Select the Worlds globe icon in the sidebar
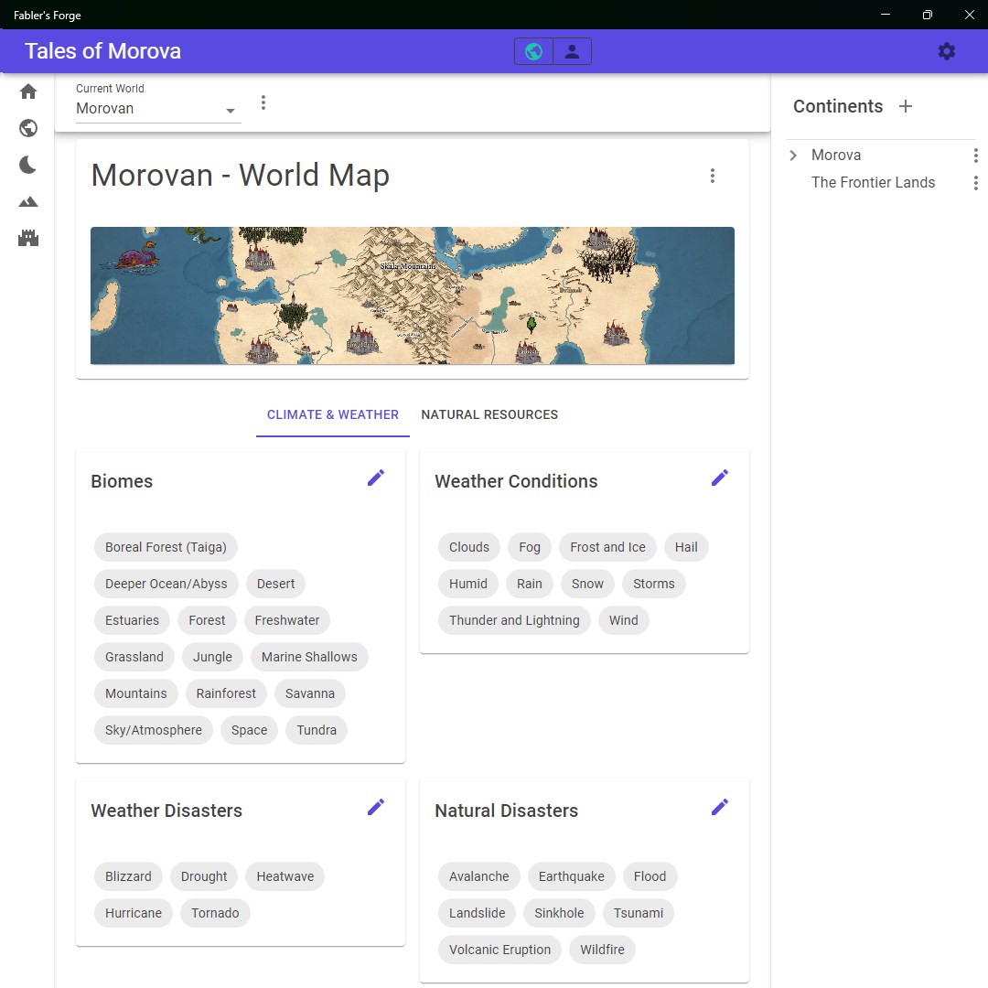988x988 pixels. [x=27, y=128]
